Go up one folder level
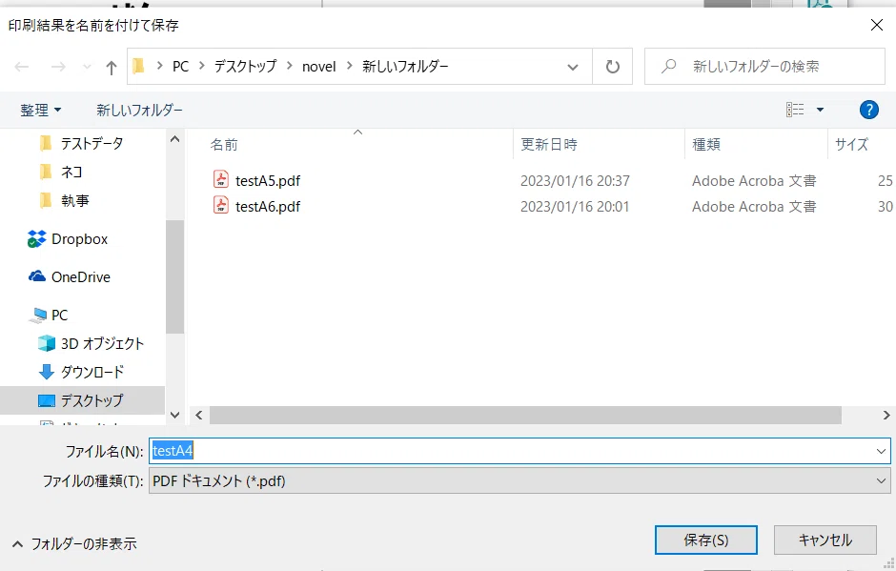896x571 pixels. point(112,68)
